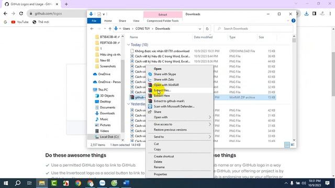Open Desktop in navigation pane
335x188 pixels.
coord(105,102)
